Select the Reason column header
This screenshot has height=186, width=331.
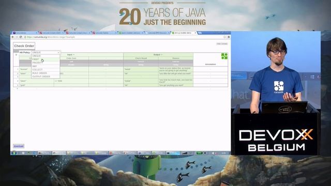pyautogui.click(x=176, y=58)
